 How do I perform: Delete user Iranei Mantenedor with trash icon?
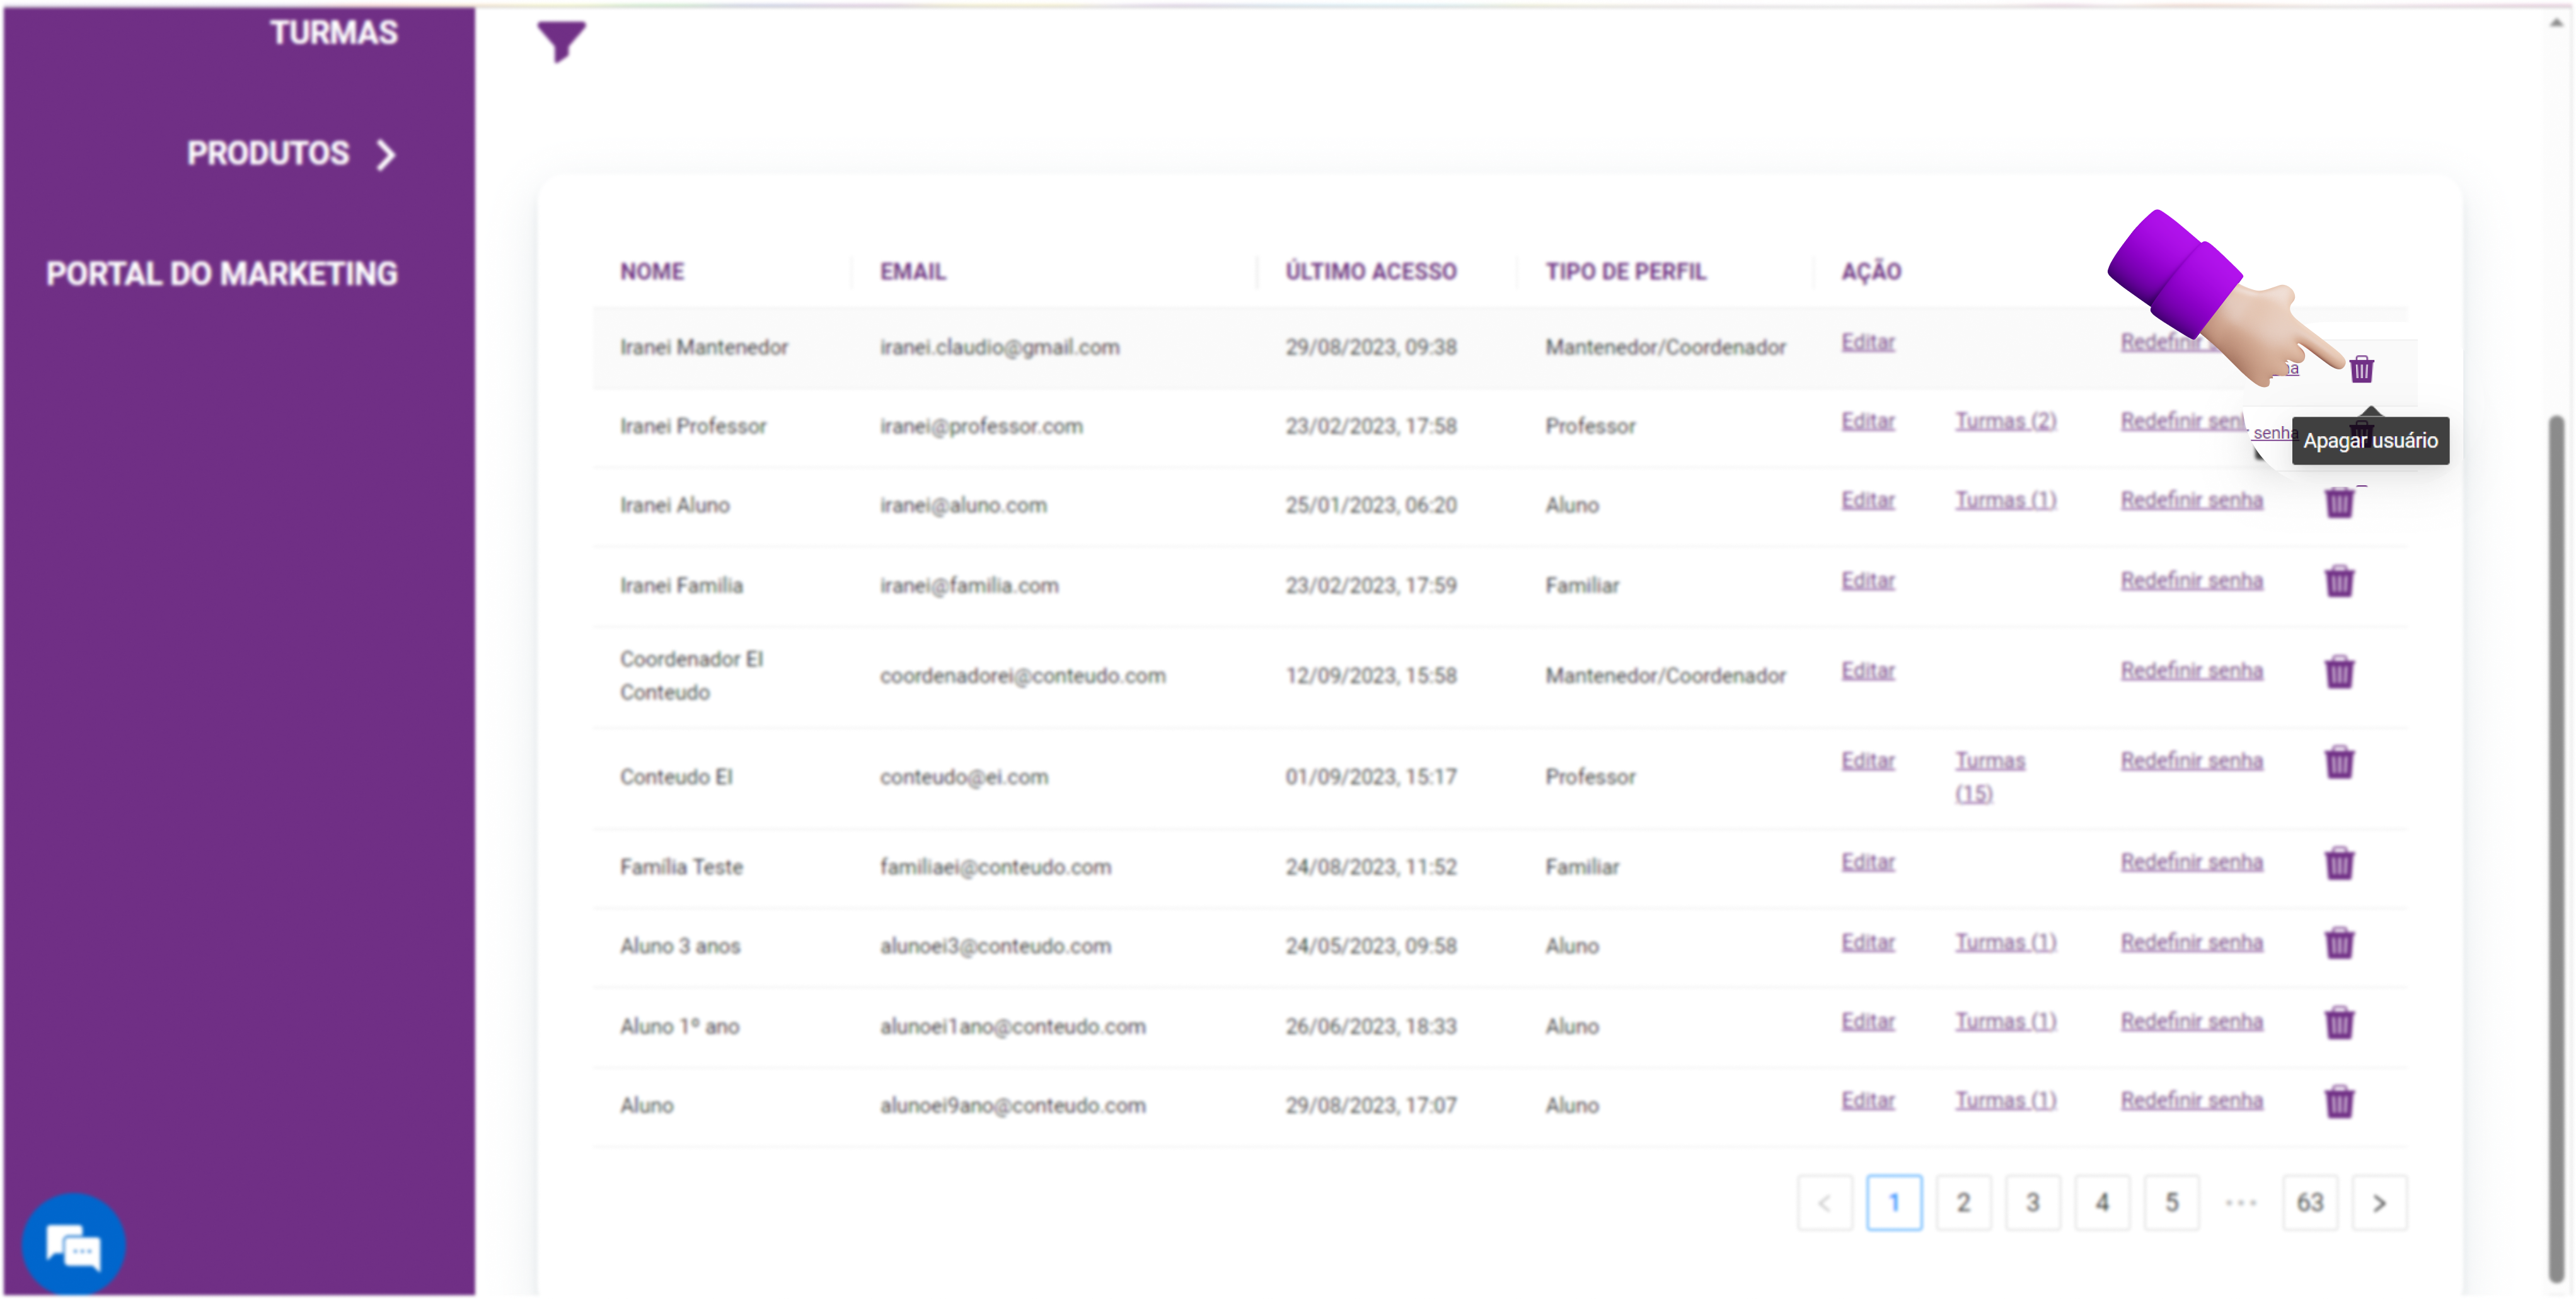[2361, 369]
